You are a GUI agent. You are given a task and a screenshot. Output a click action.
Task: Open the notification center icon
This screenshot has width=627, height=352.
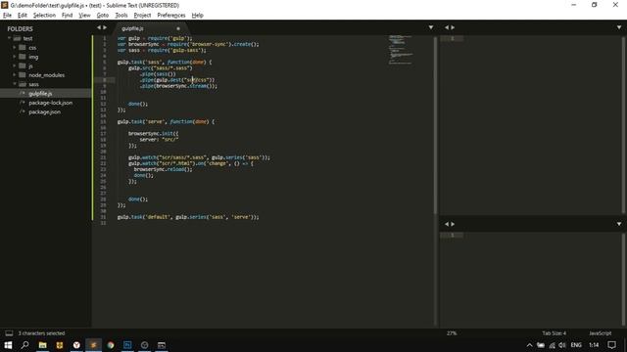coord(611,345)
